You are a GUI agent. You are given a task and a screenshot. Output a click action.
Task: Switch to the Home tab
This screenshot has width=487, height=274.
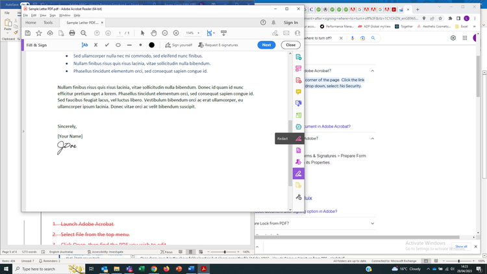[31, 22]
